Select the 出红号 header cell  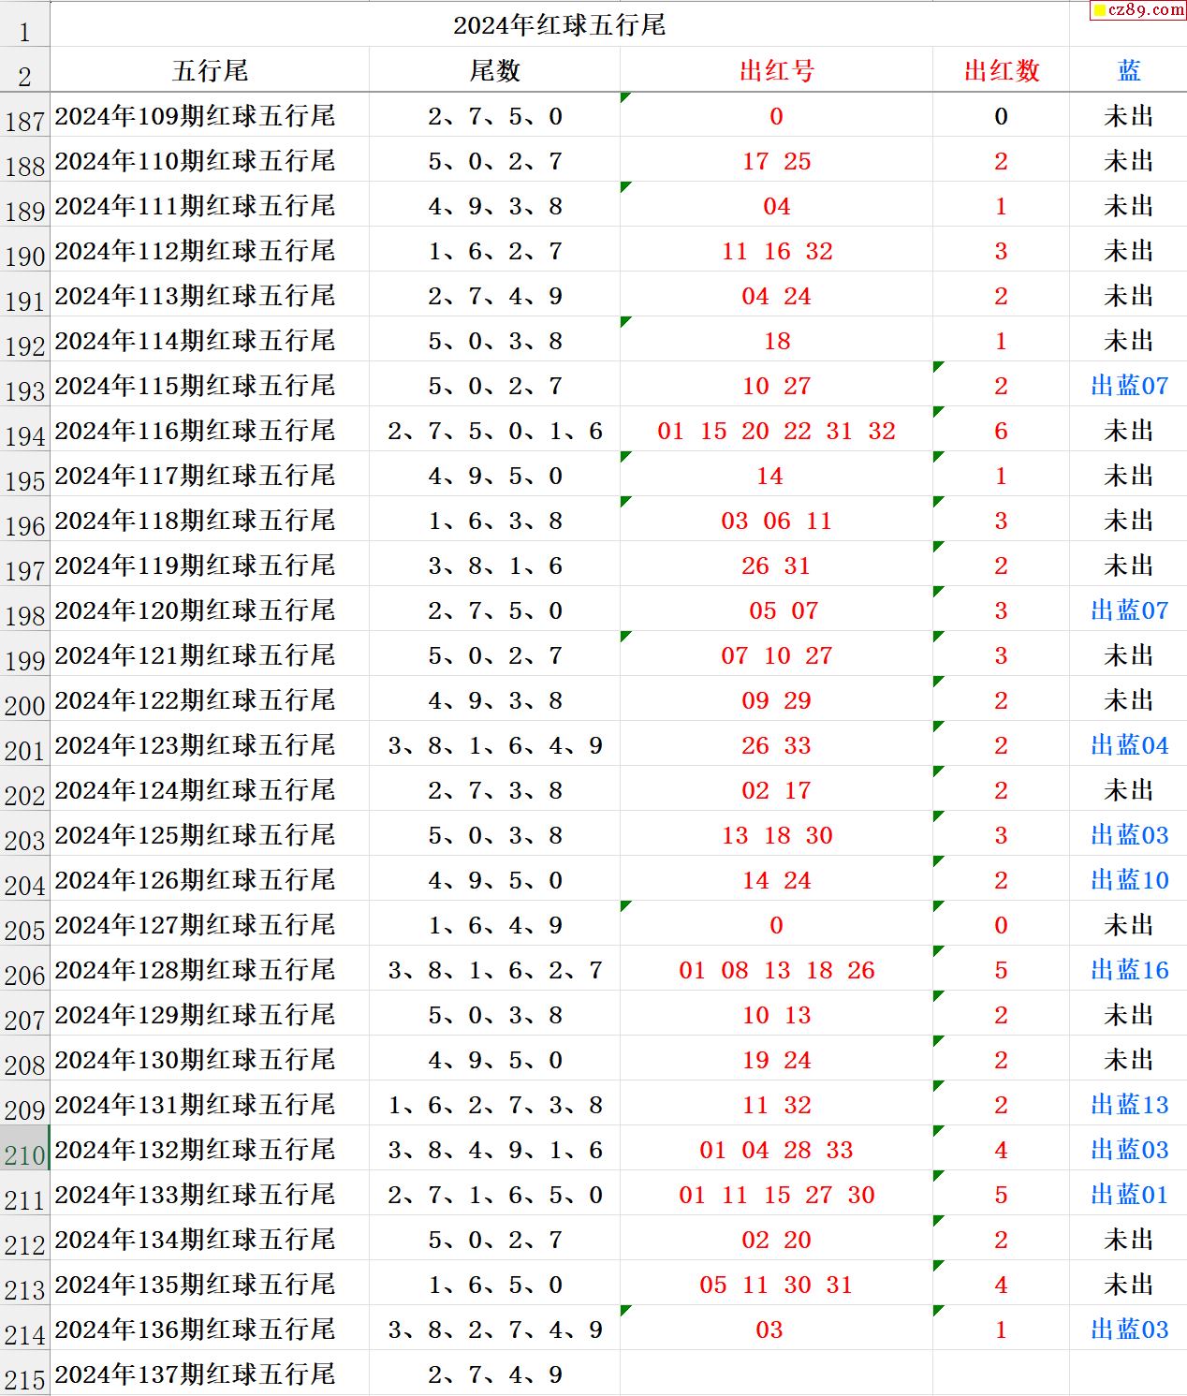[x=776, y=70]
